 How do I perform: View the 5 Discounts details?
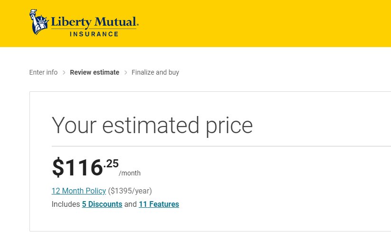102,204
